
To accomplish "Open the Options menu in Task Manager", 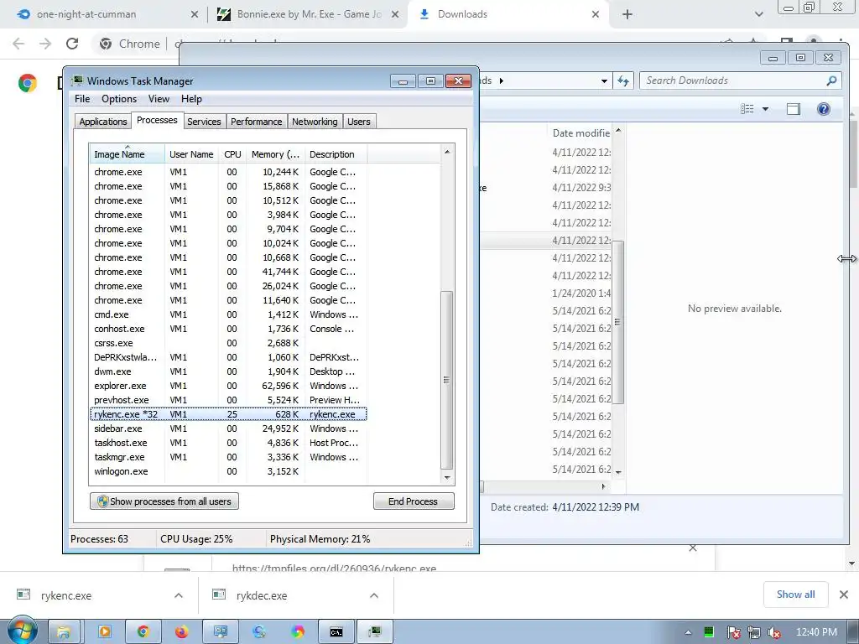I will (119, 99).
